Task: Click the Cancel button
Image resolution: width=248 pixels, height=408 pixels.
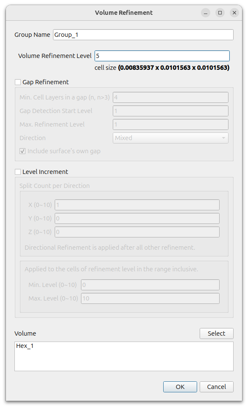Action: point(217,387)
